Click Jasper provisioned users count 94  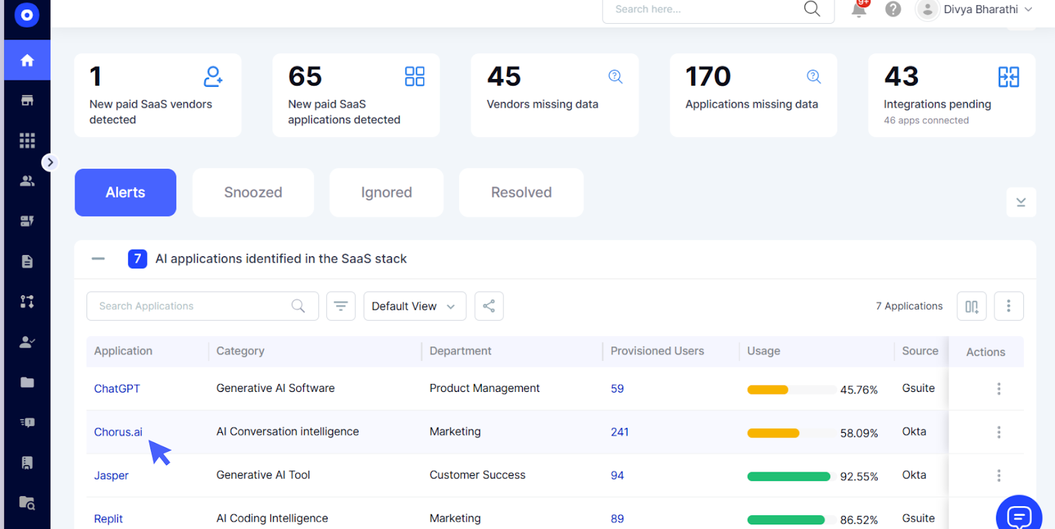coord(617,476)
